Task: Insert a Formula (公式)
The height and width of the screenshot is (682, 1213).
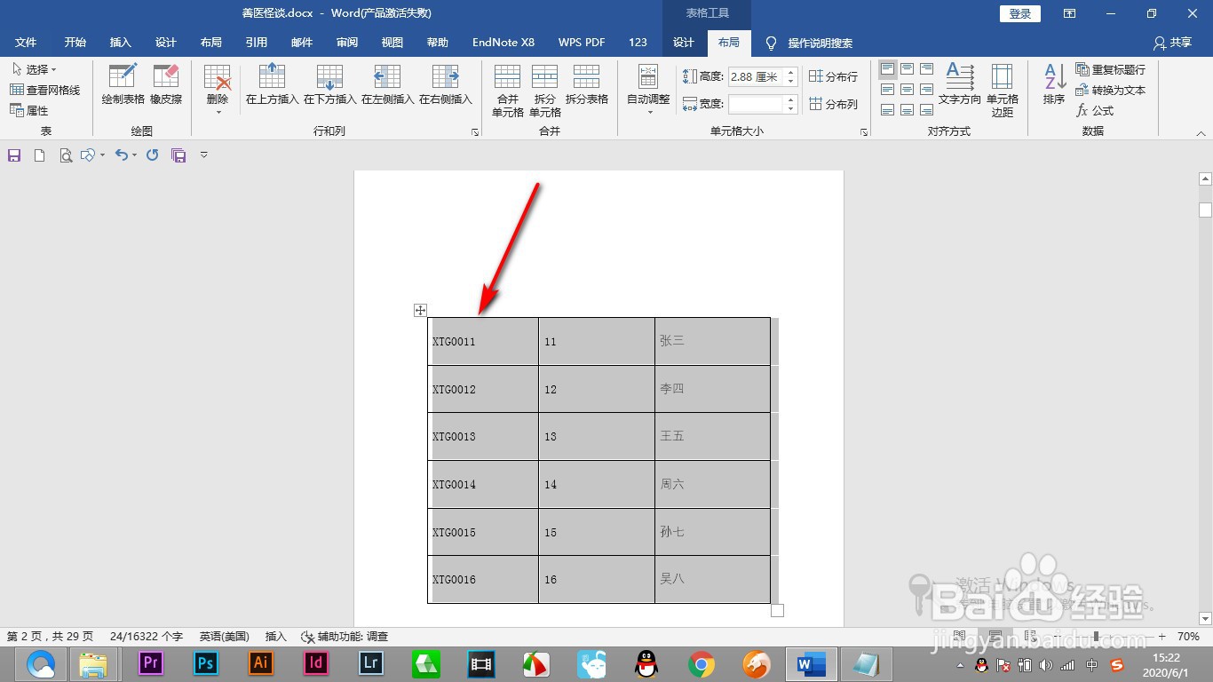Action: point(1095,111)
